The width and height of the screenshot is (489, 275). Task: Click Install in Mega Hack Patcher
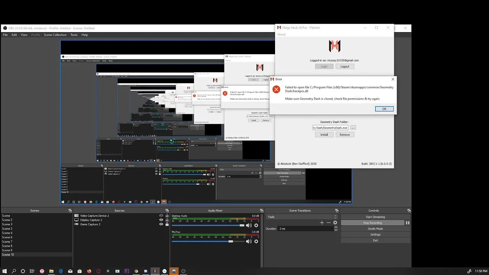(324, 134)
